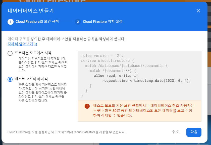Click the 다음 button

pos(194,132)
